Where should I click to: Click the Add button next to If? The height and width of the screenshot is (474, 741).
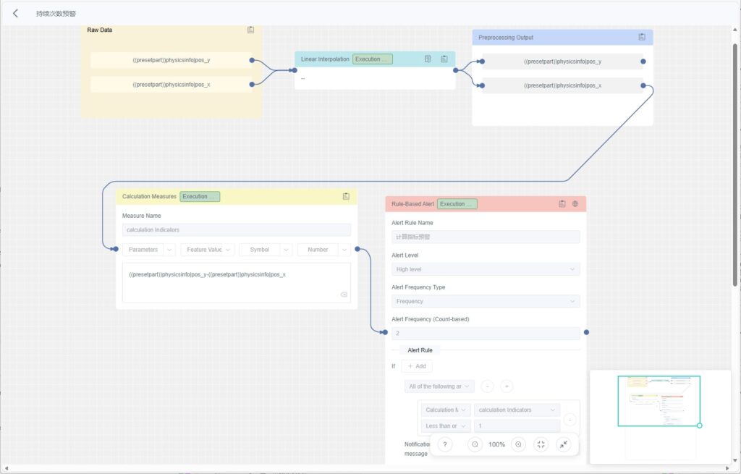click(417, 366)
